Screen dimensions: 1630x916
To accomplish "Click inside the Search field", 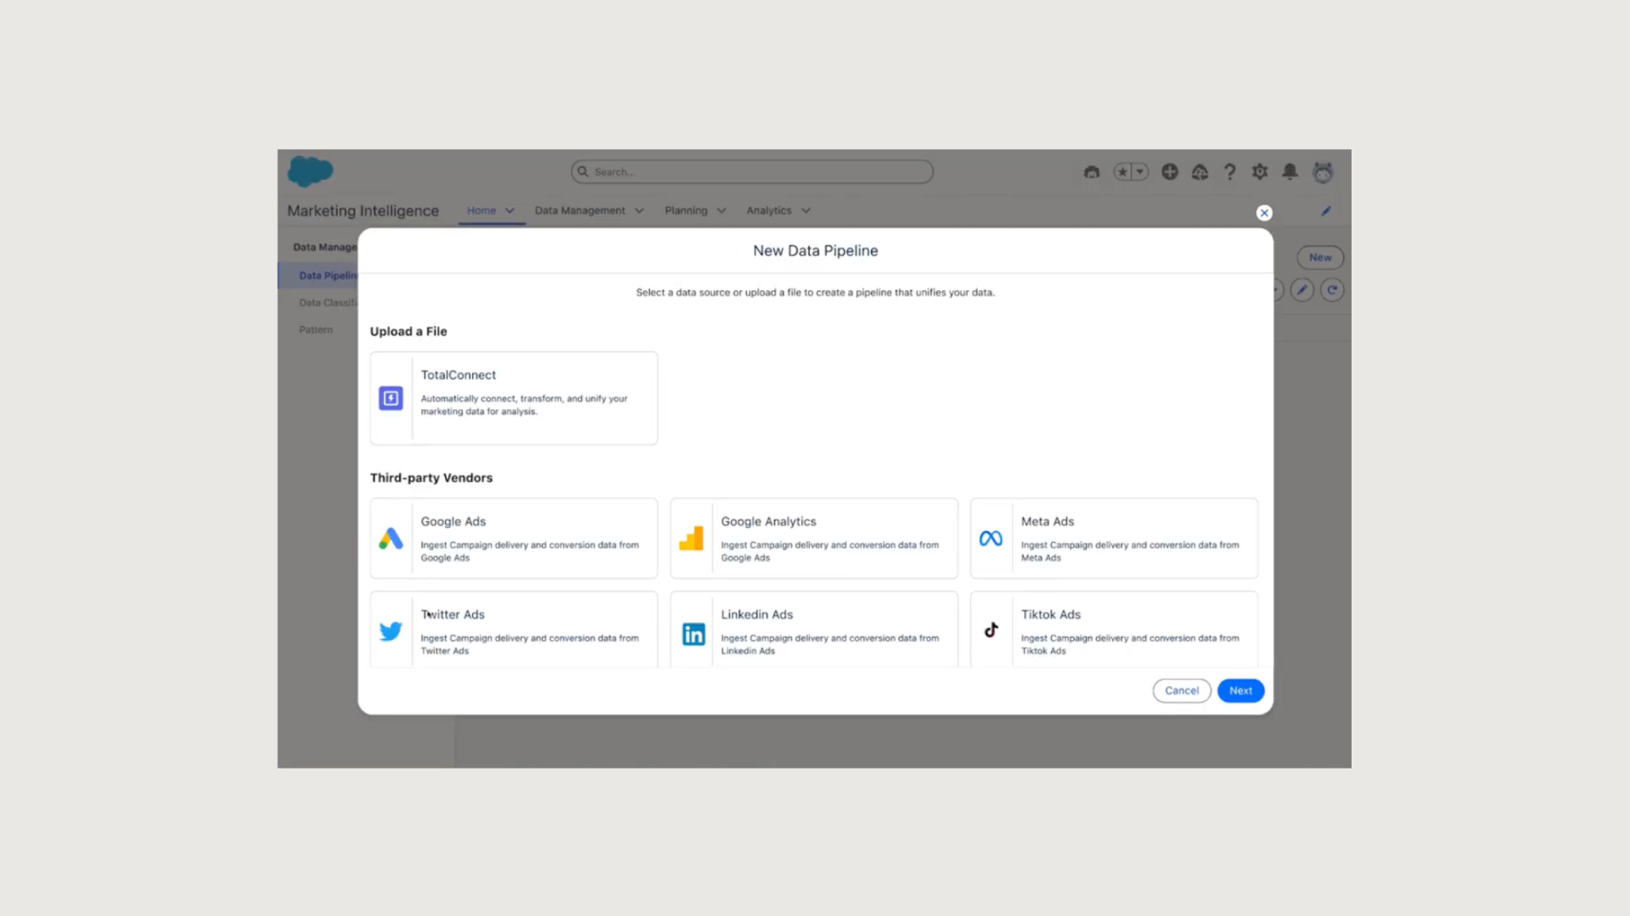I will [x=751, y=171].
